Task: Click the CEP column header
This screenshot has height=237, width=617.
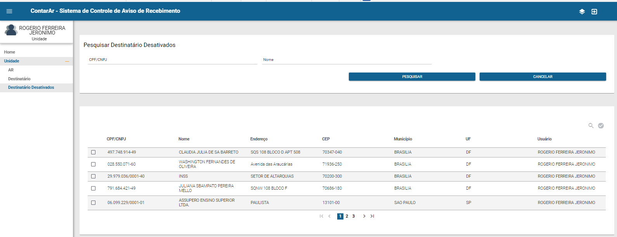Action: click(326, 139)
